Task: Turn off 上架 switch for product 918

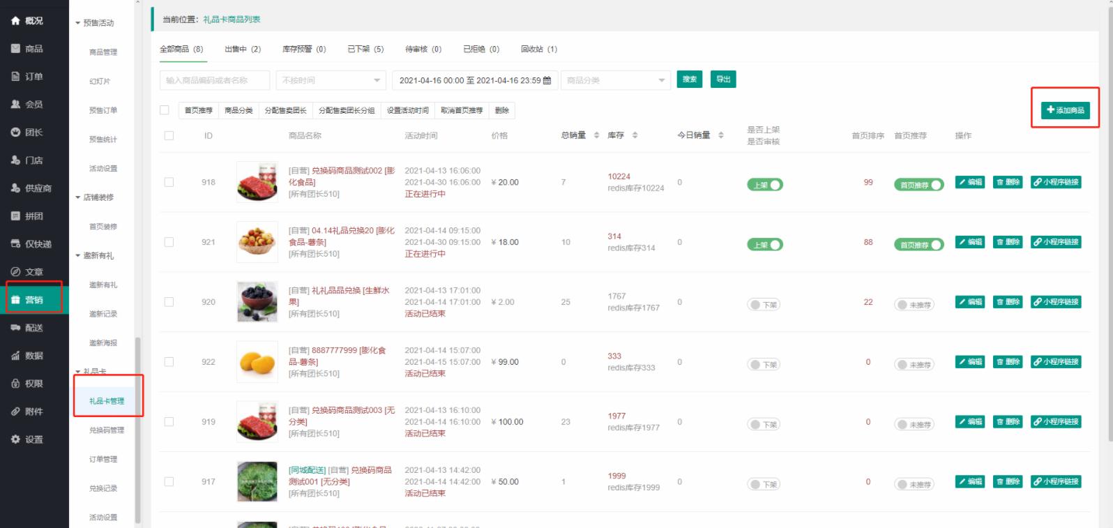Action: coord(765,185)
